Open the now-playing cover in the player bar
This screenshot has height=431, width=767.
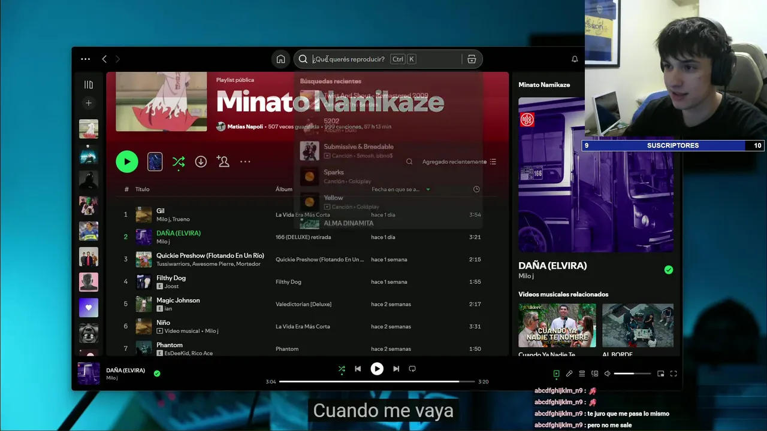coord(89,374)
